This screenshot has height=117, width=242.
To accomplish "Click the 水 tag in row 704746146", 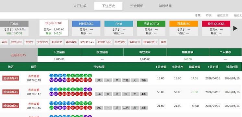I will 135,108.
